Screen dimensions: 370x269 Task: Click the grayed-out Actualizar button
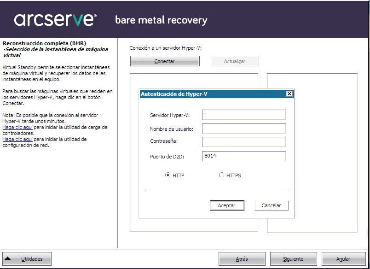click(x=235, y=61)
